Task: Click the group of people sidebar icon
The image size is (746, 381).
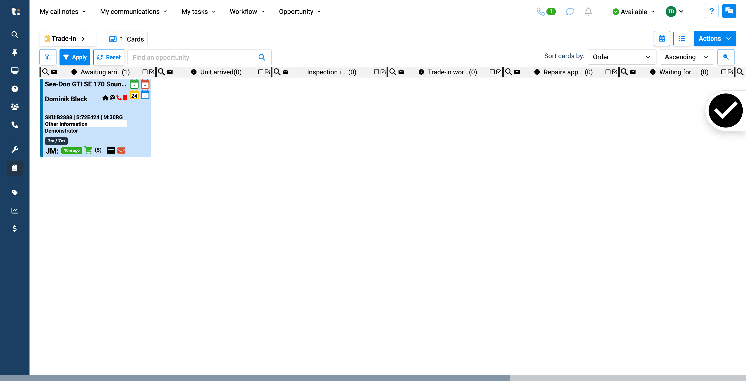Action: point(15,107)
